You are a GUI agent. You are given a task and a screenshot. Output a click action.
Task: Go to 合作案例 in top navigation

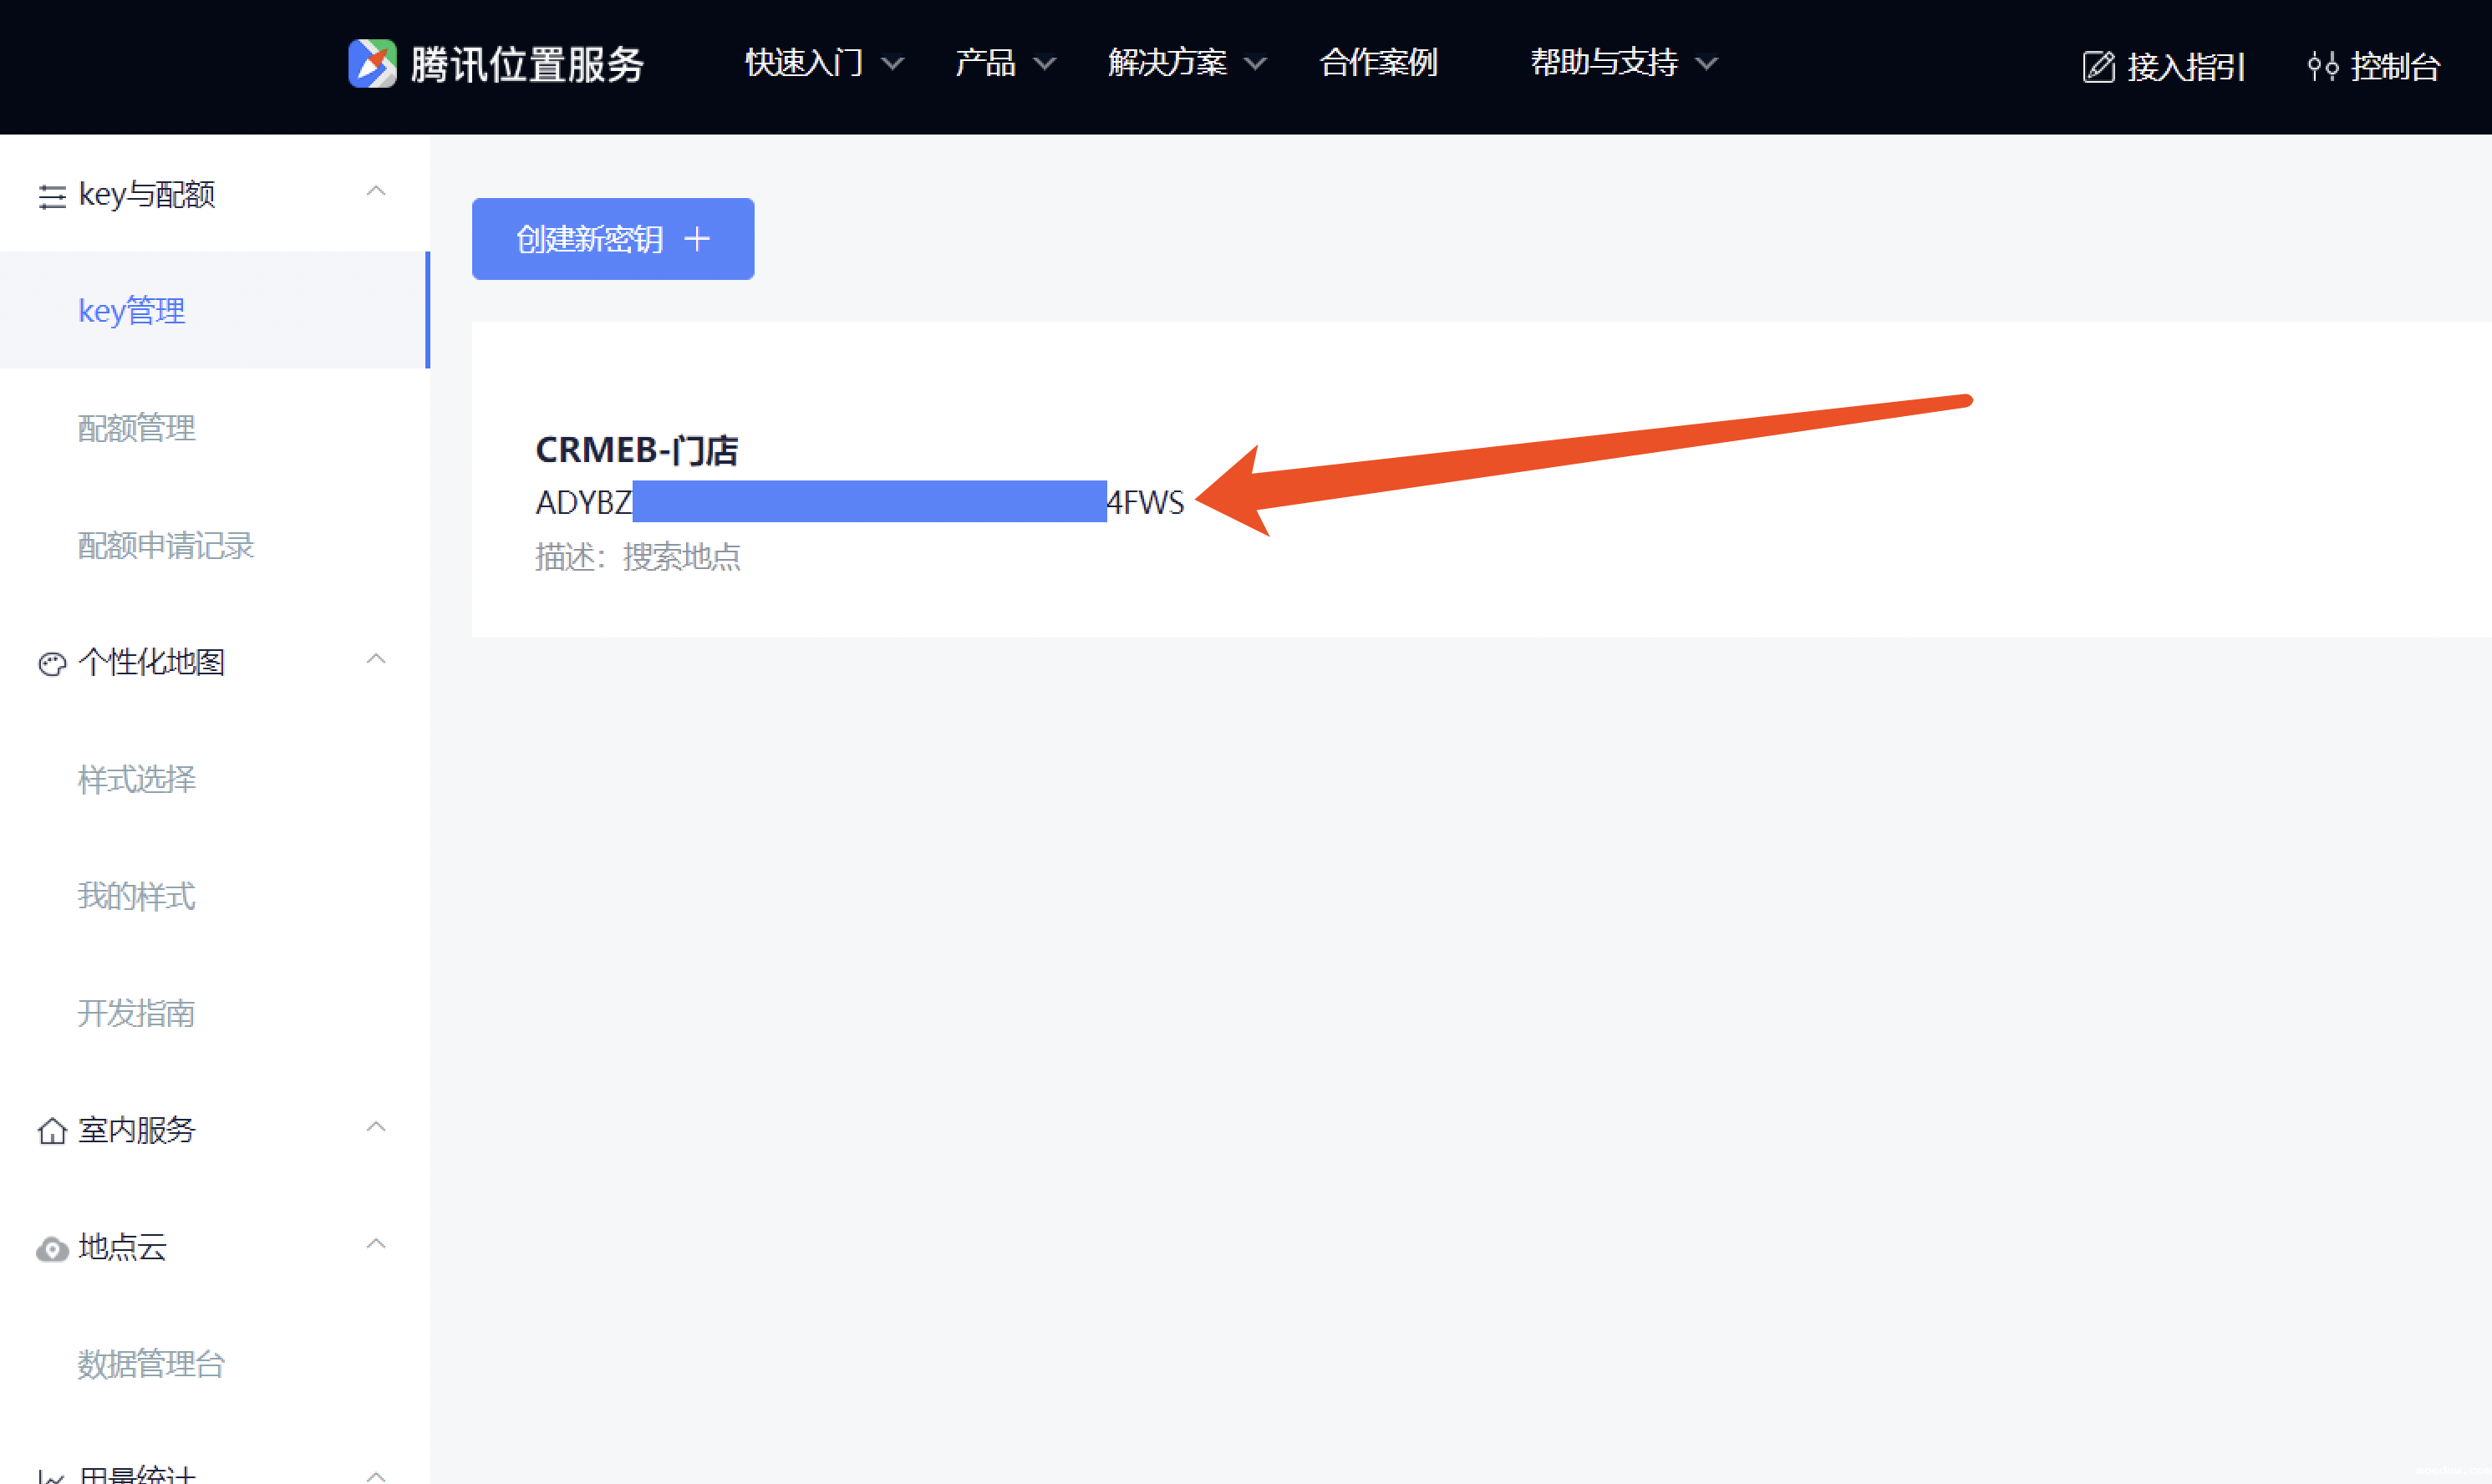coord(1378,63)
